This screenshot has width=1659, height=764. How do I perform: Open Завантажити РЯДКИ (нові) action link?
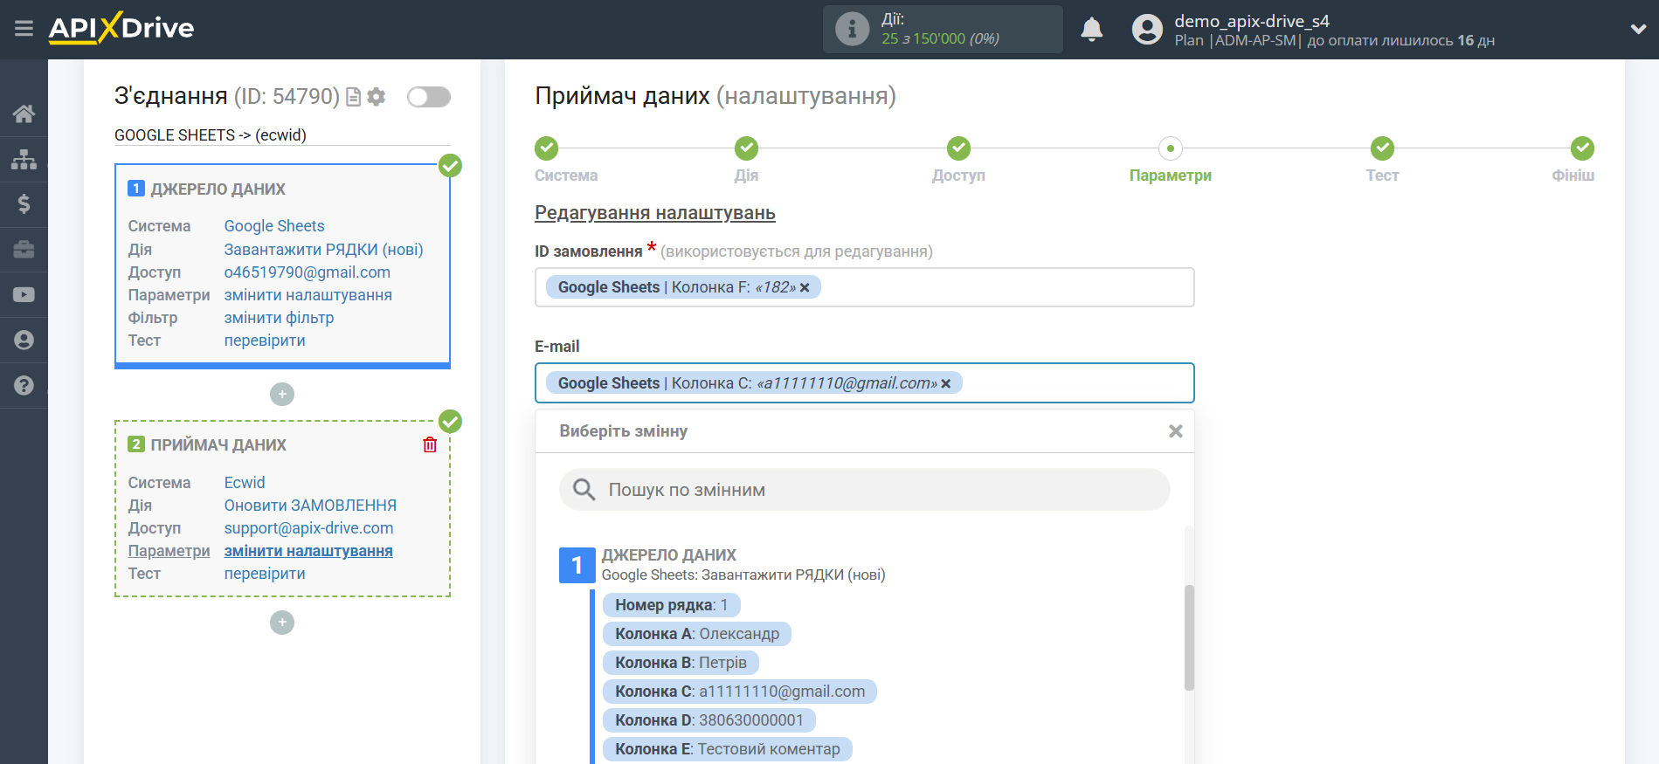coord(323,250)
